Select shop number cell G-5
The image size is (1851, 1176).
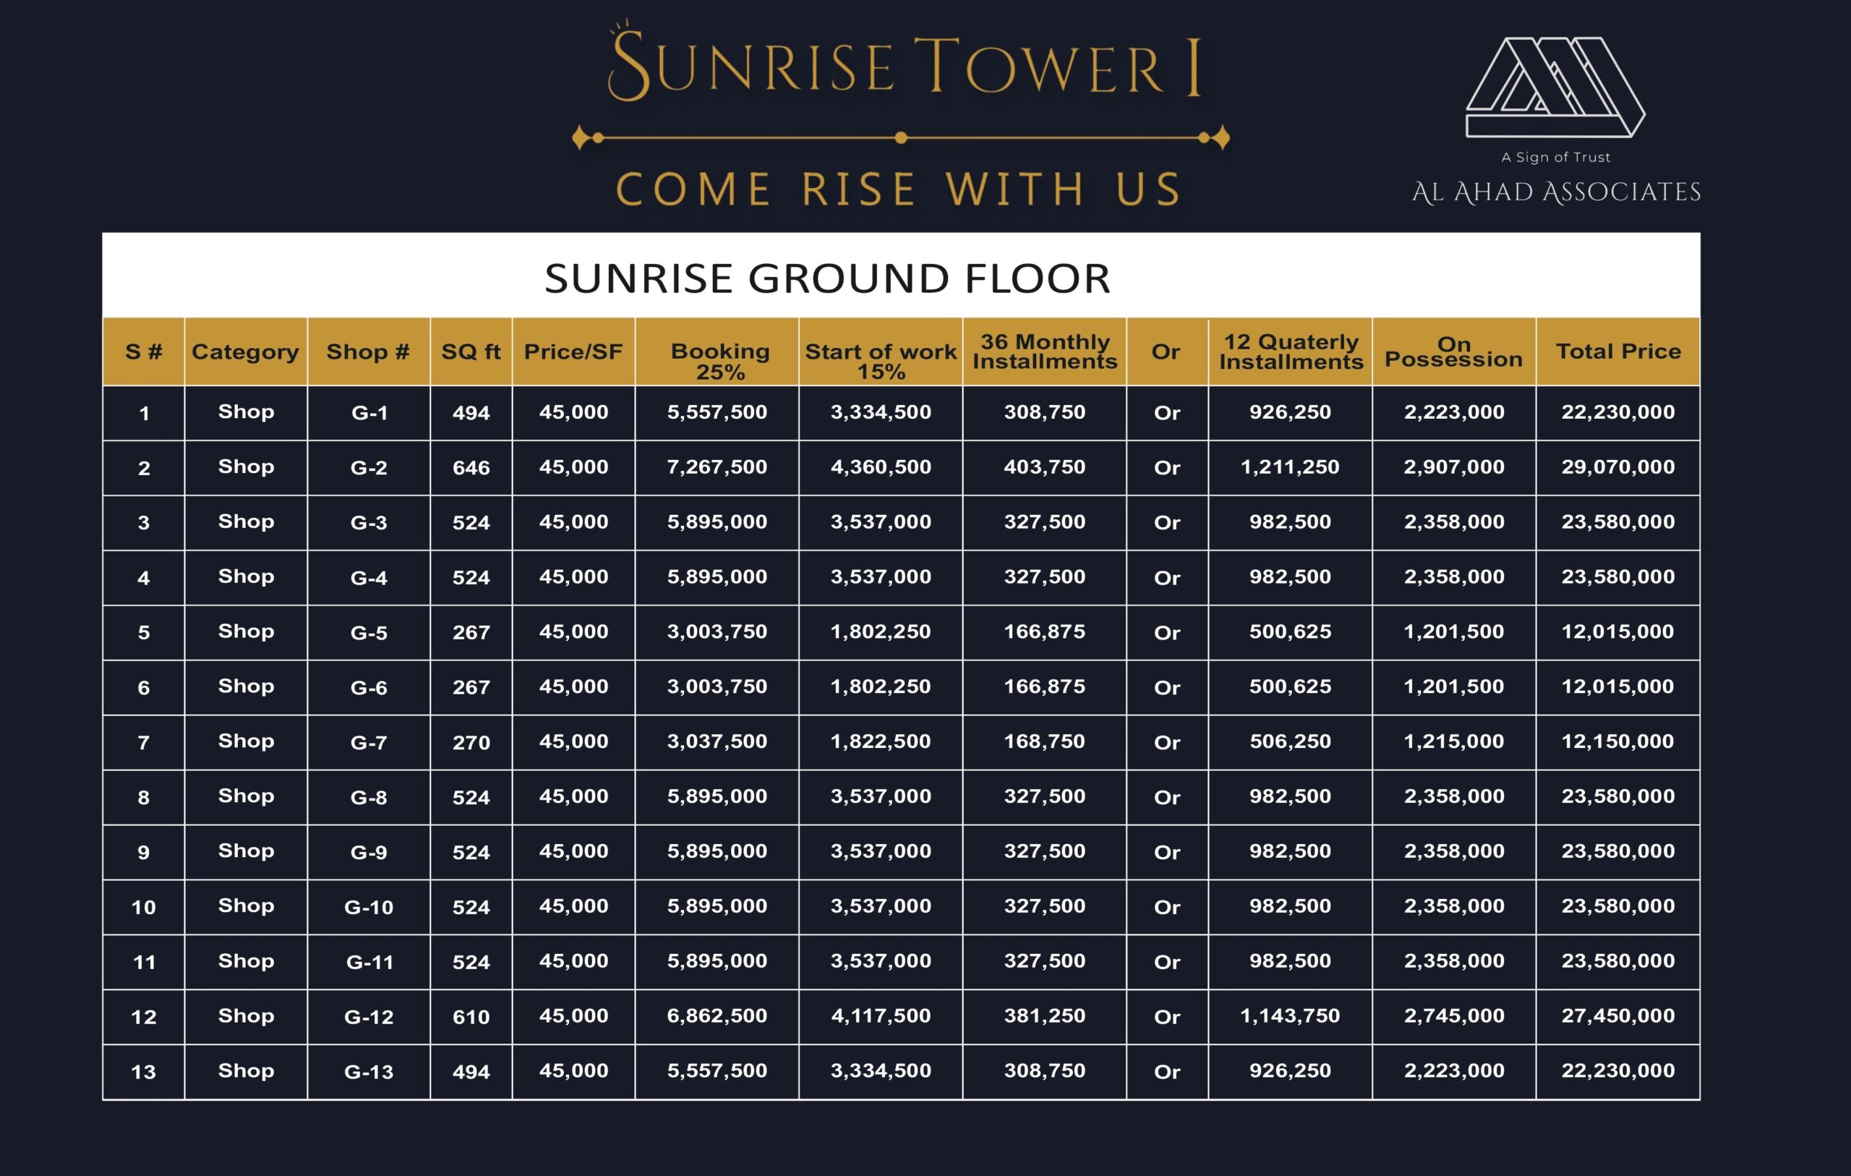pos(369,633)
